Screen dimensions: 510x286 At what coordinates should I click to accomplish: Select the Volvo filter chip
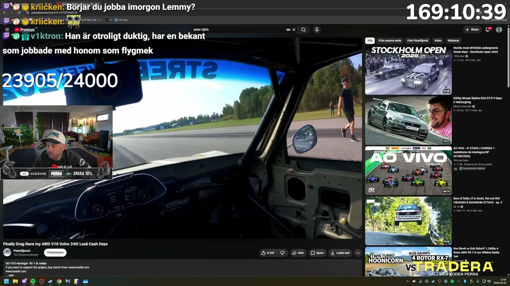coord(438,41)
